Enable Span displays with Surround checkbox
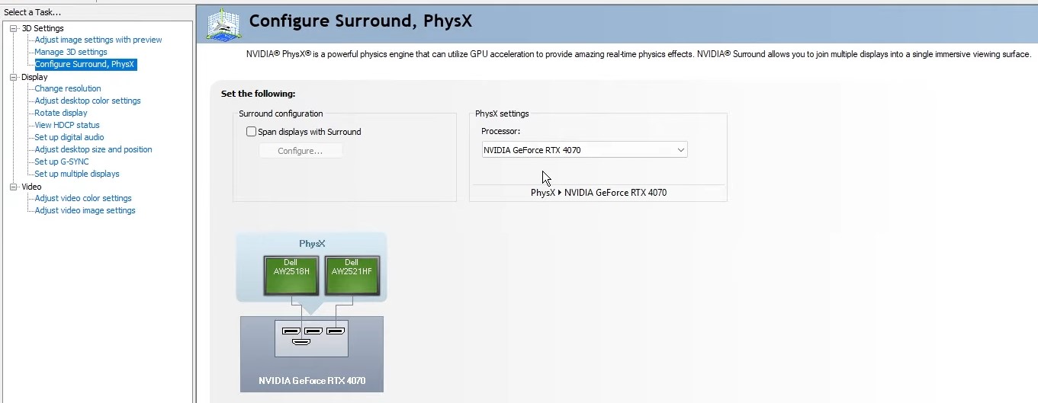Viewport: 1038px width, 403px height. [251, 132]
